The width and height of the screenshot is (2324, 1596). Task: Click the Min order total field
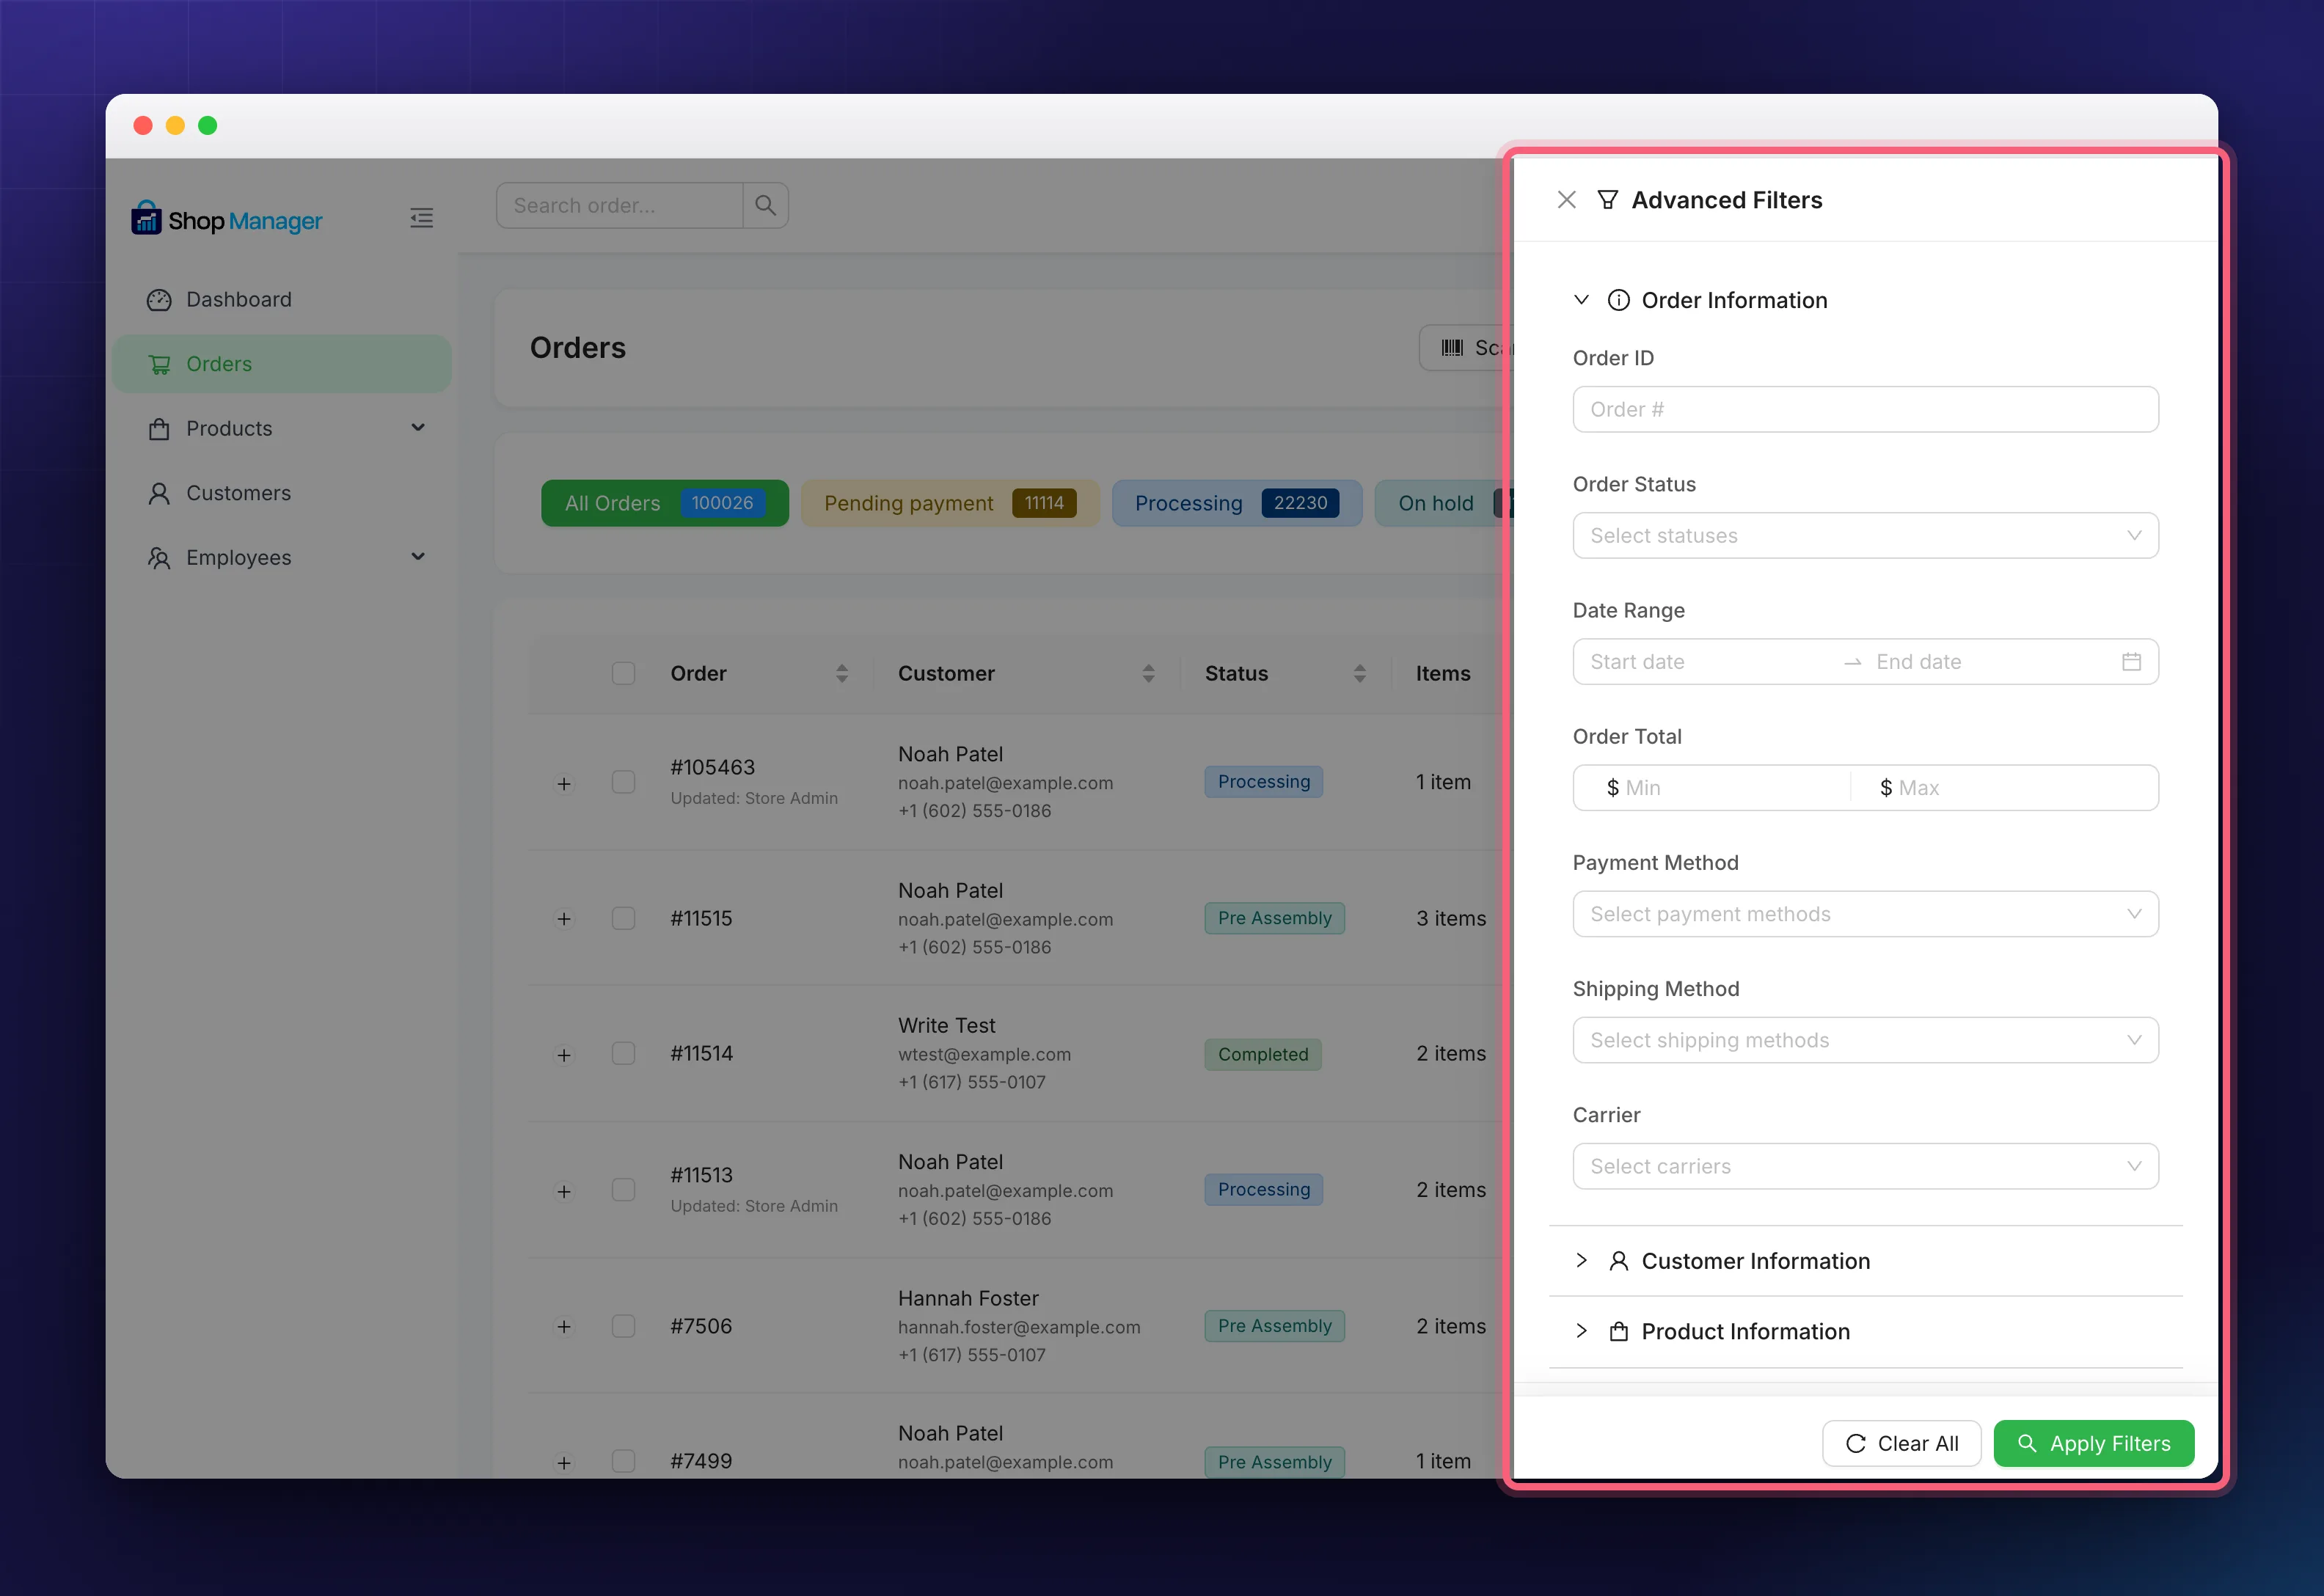[1711, 788]
